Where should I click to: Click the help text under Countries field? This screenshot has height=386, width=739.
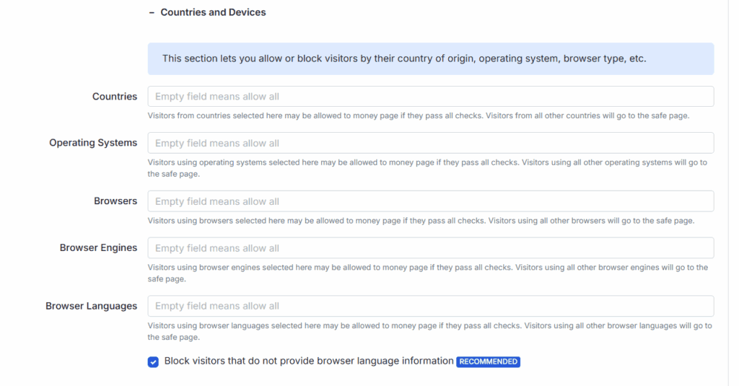[x=418, y=116]
